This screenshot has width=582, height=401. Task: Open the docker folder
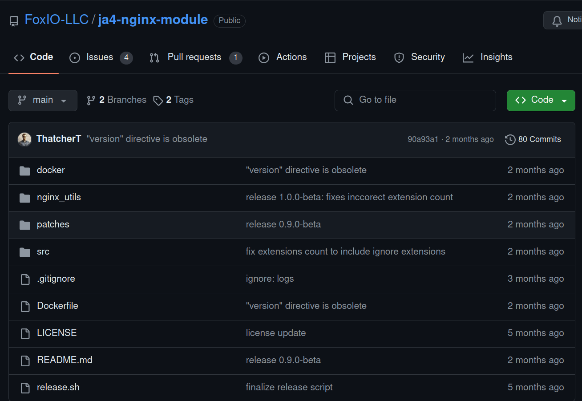coord(51,170)
